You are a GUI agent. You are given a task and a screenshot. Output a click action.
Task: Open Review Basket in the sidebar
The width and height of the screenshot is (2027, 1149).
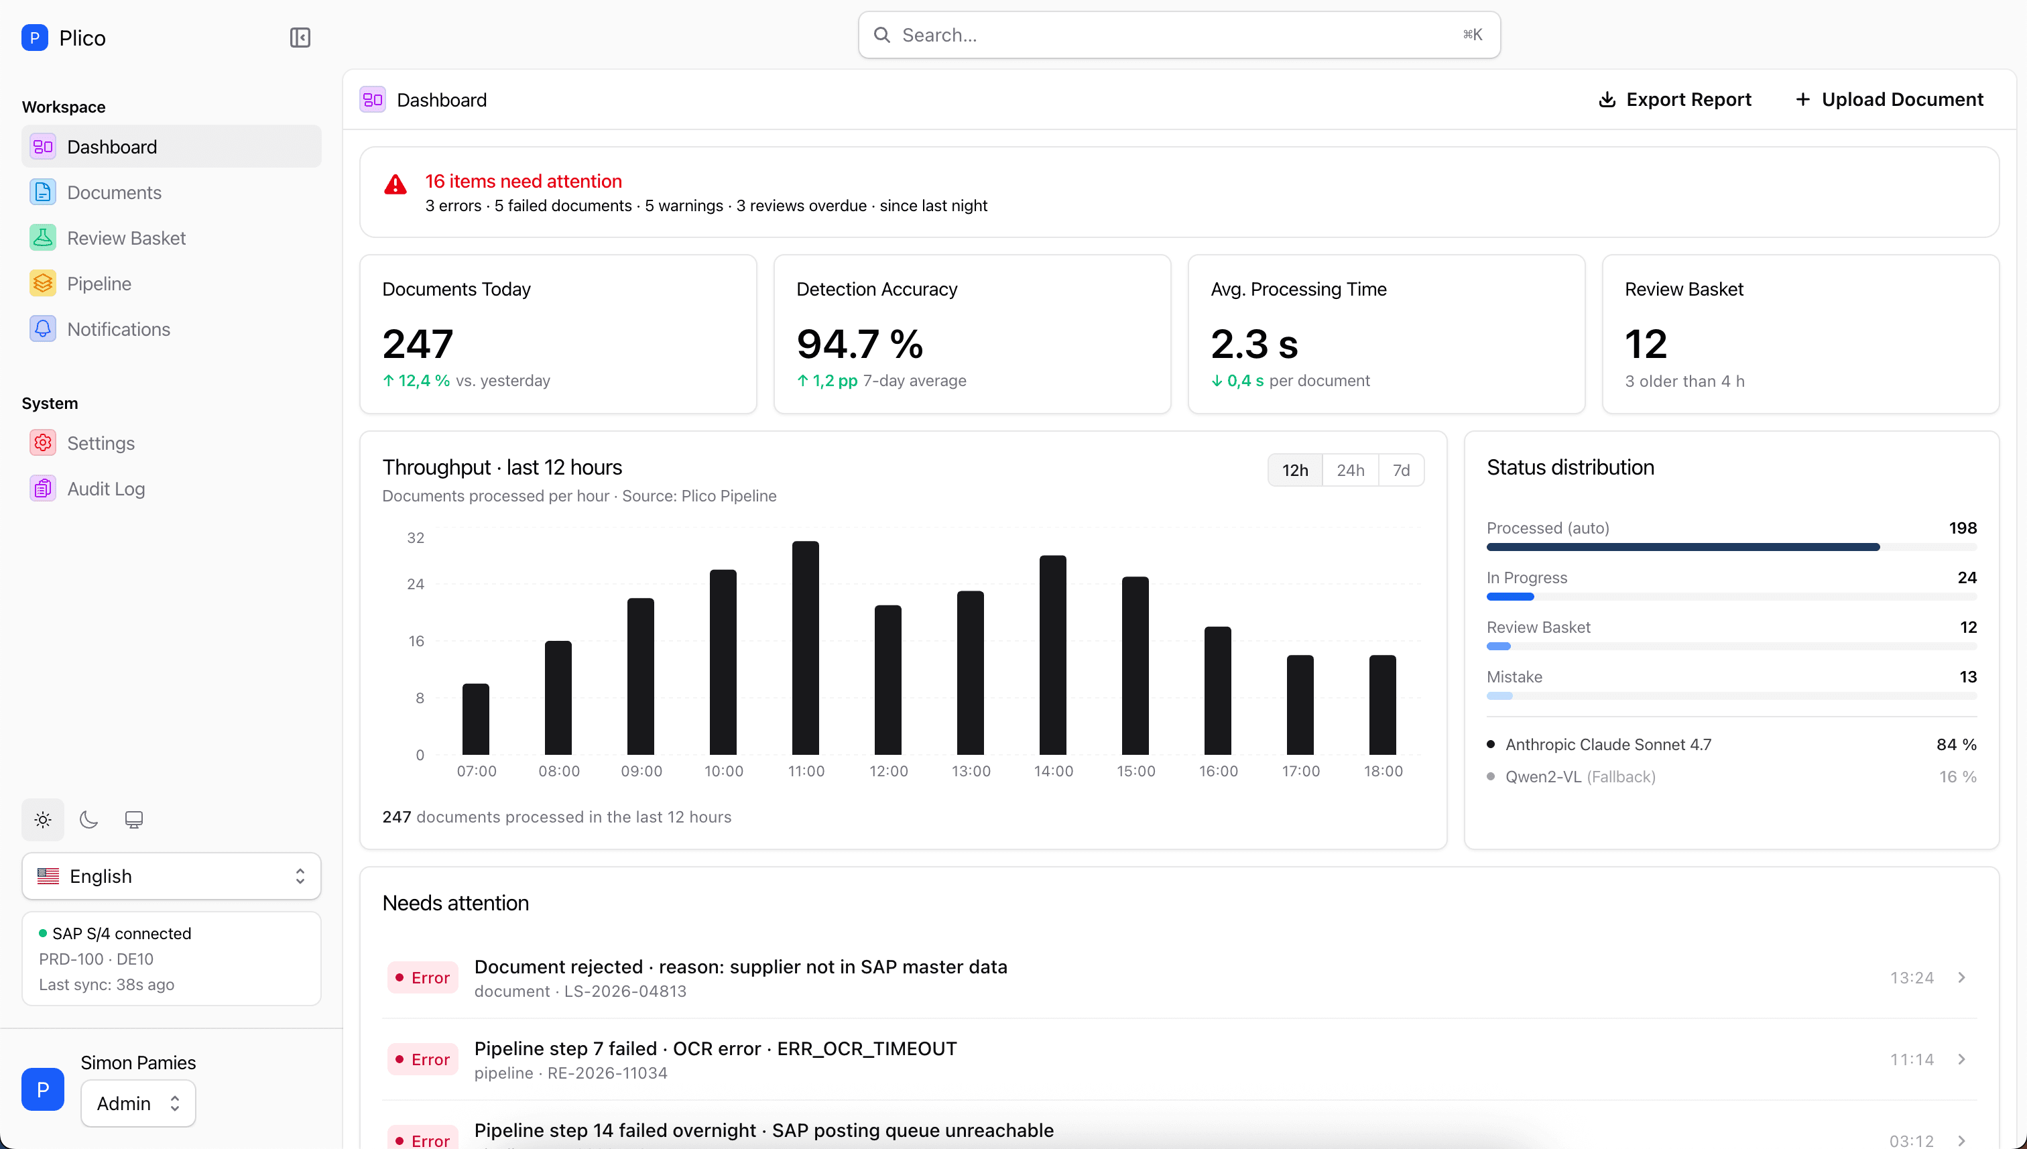[171, 237]
